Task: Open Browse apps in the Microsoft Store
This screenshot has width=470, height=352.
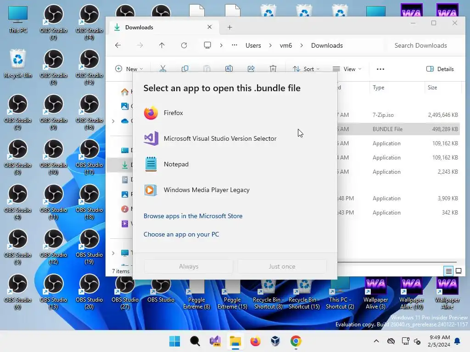Action: click(193, 216)
